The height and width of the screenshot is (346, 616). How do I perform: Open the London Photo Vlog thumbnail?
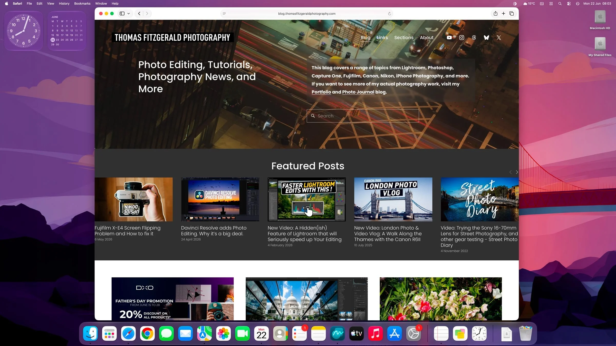[393, 199]
